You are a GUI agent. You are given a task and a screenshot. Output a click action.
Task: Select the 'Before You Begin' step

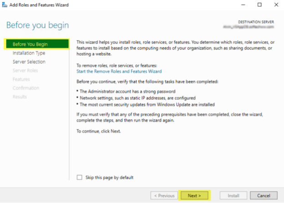(30, 44)
